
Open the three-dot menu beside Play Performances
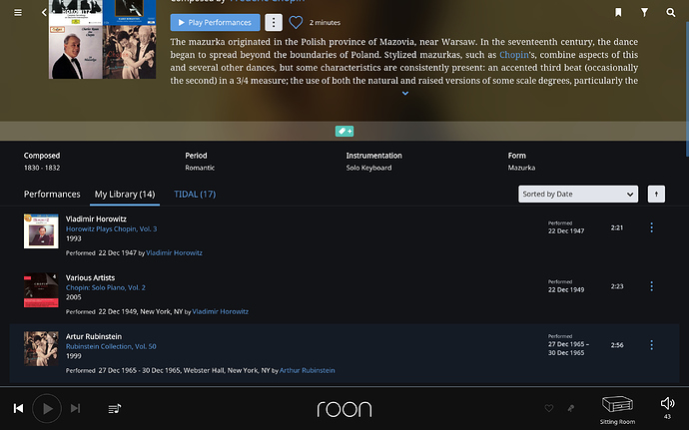click(274, 22)
